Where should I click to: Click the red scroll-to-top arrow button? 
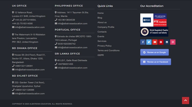click(x=185, y=100)
